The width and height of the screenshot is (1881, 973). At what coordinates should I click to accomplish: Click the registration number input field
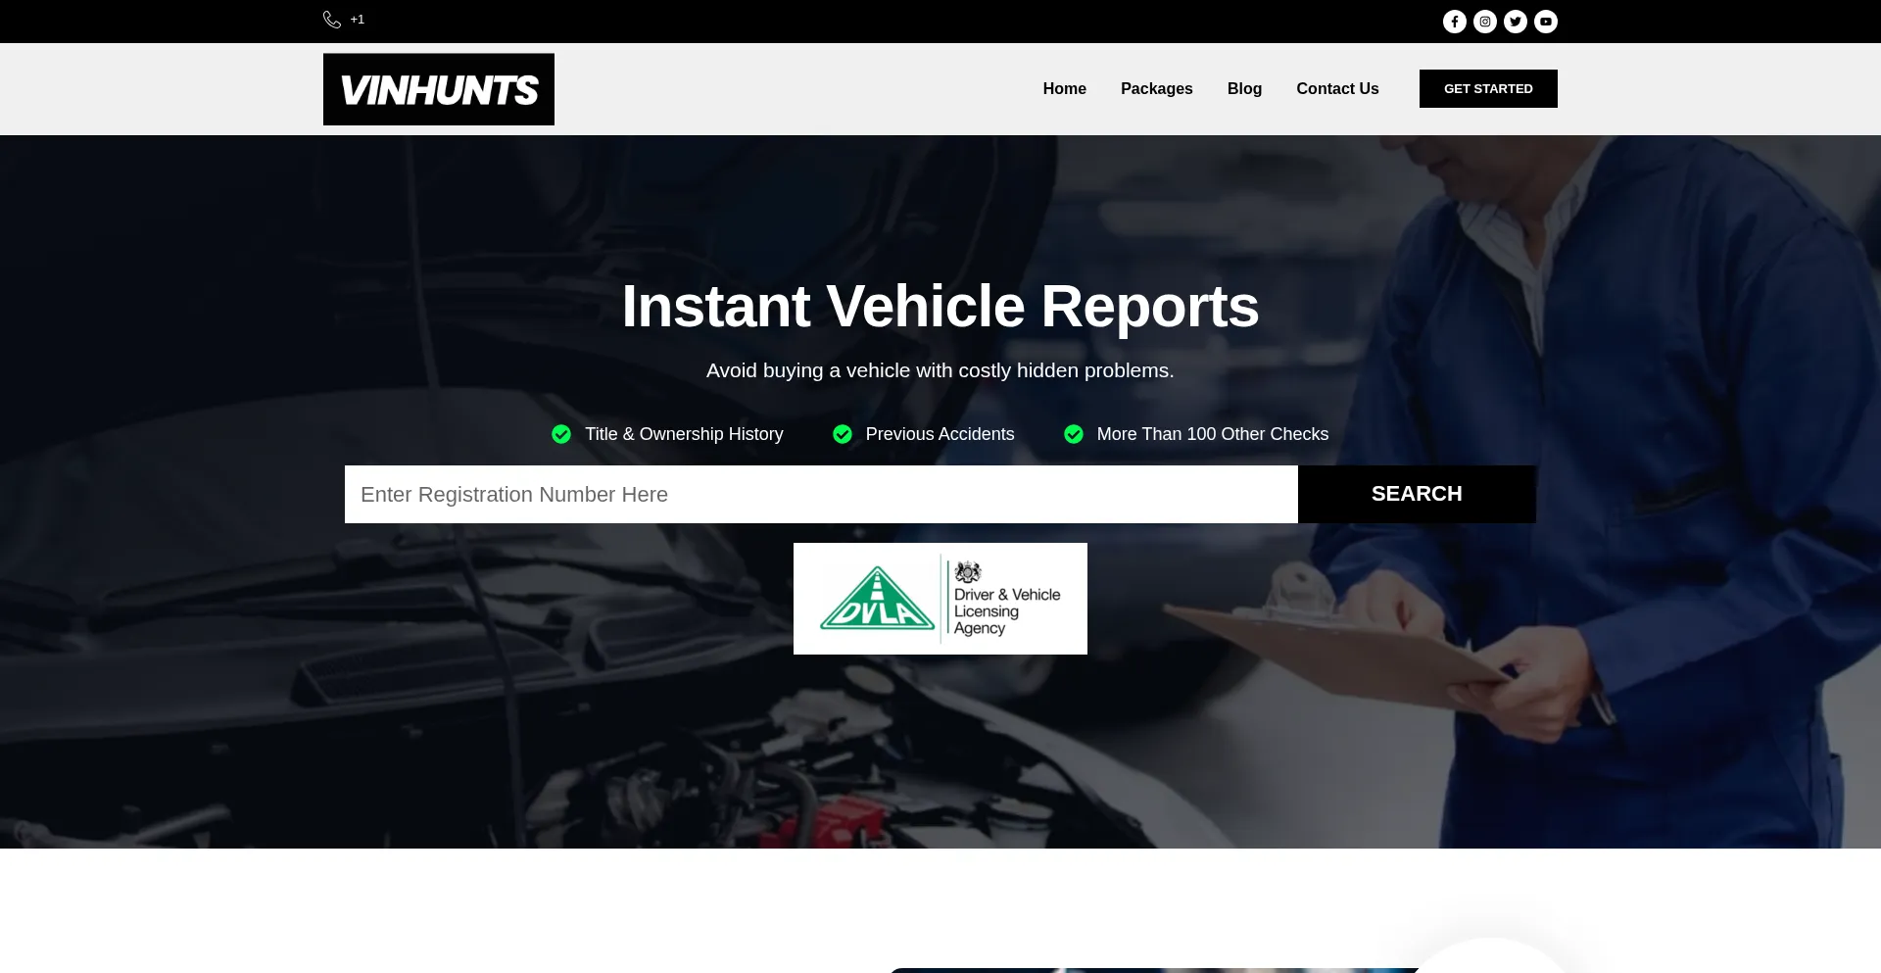(x=821, y=494)
